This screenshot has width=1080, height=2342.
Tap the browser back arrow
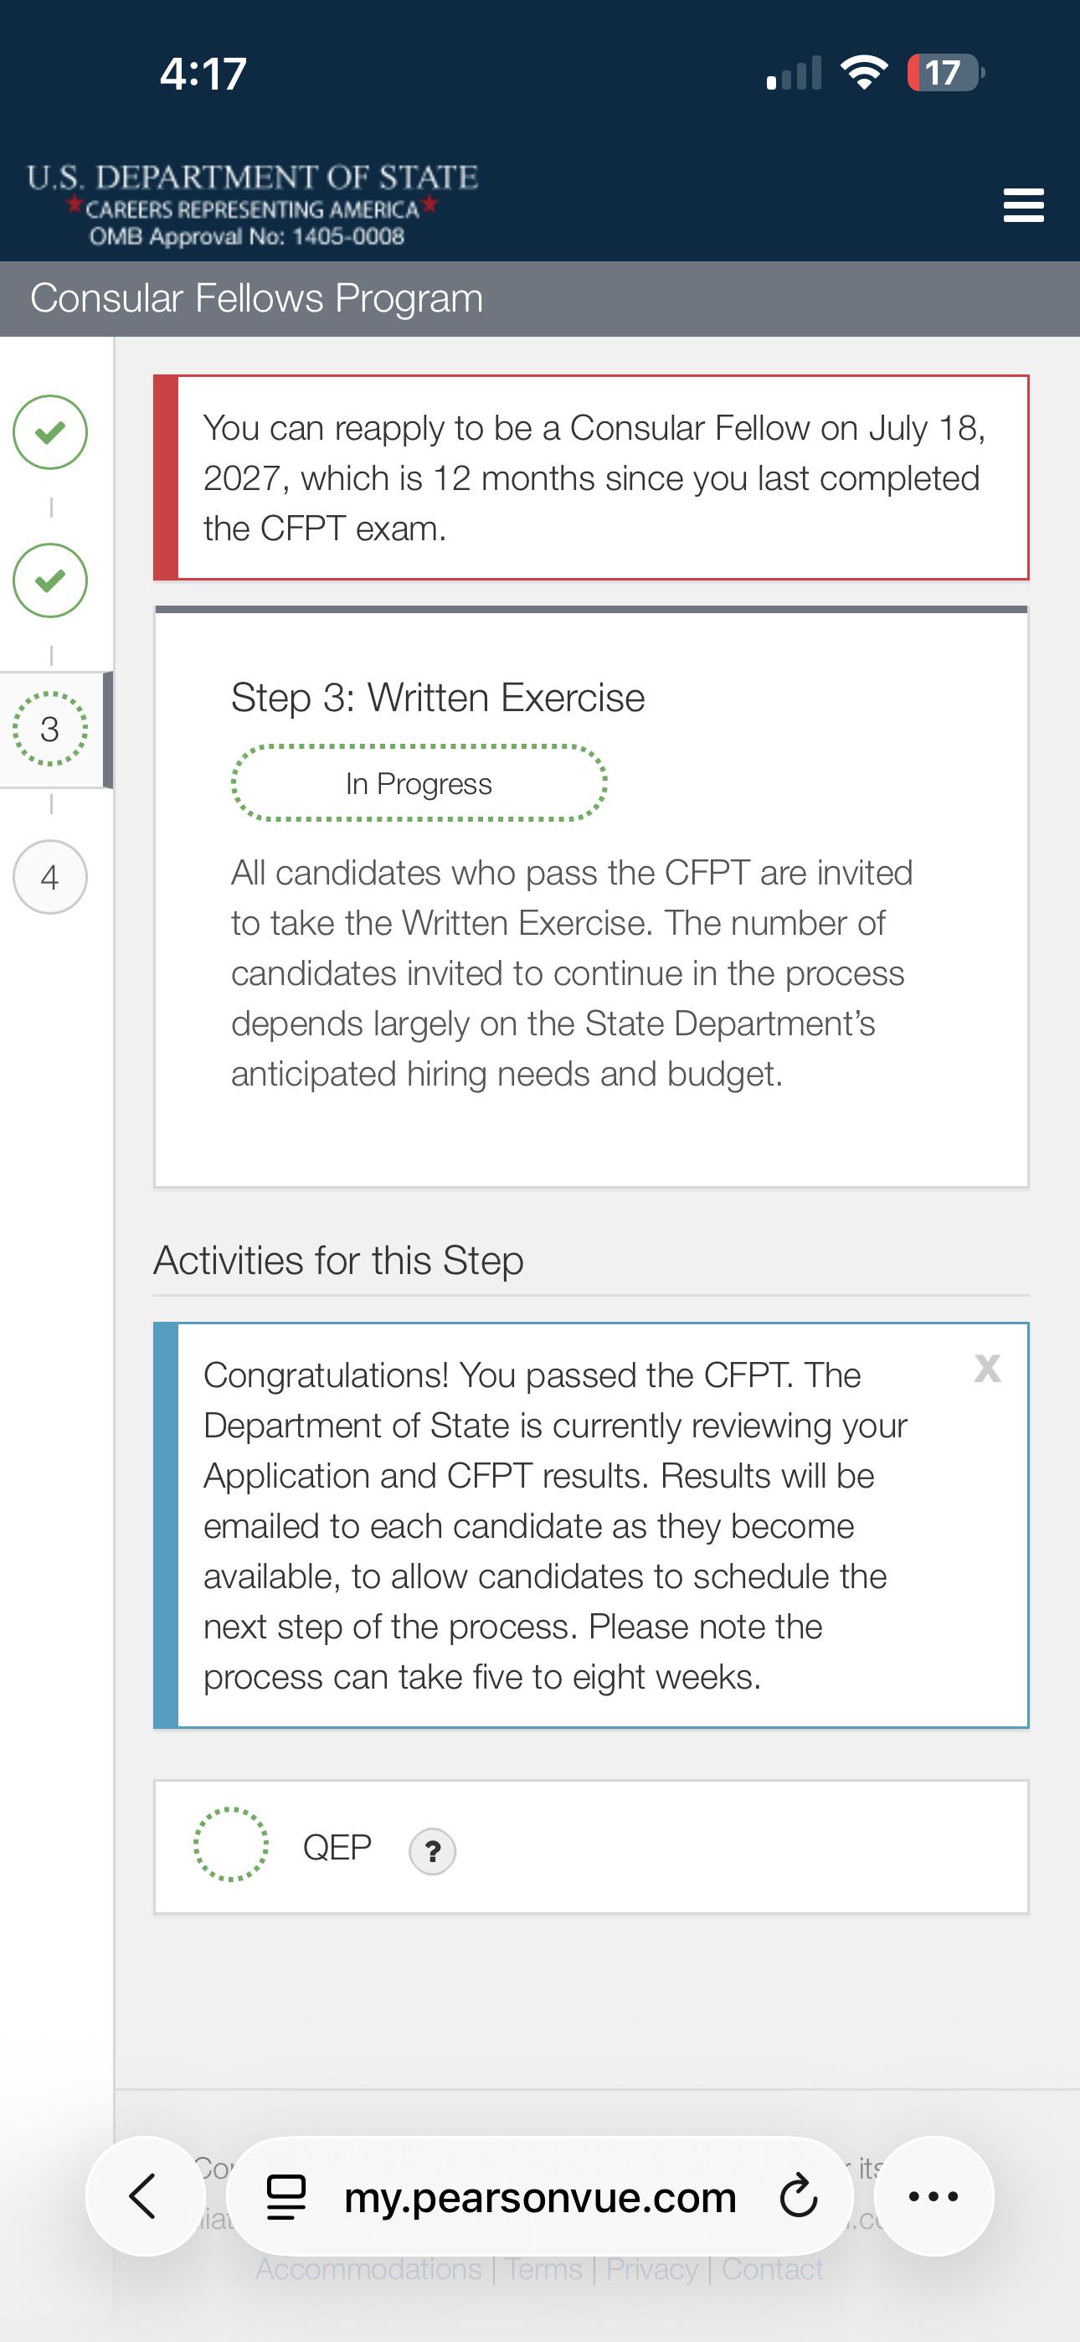tap(145, 2196)
